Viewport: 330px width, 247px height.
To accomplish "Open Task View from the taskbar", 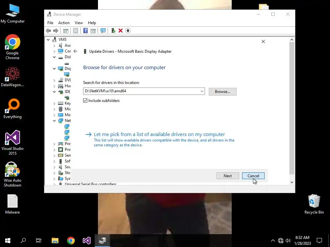I will click(x=39, y=241).
